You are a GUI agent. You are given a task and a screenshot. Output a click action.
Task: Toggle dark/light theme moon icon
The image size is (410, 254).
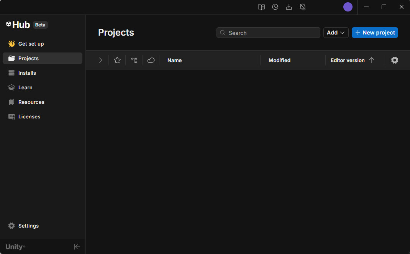tap(275, 7)
